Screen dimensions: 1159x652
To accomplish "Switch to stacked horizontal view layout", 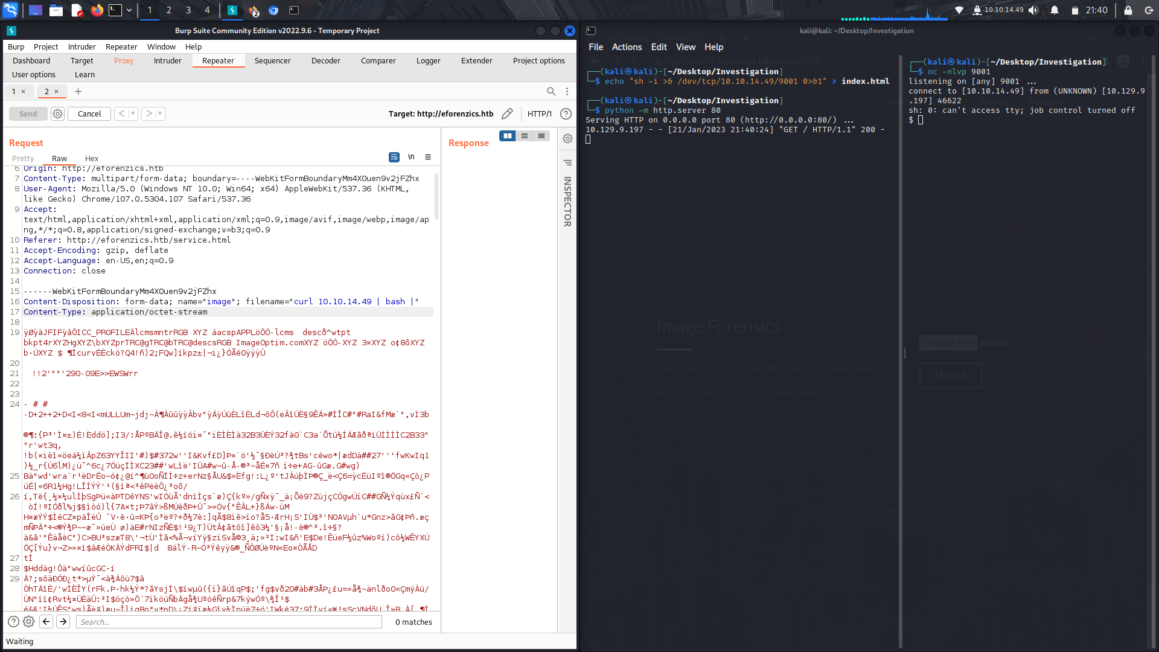I will pyautogui.click(x=524, y=136).
